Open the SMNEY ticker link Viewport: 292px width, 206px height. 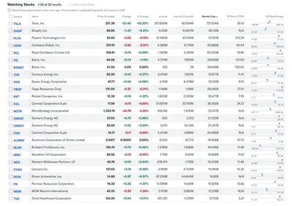[19, 125]
